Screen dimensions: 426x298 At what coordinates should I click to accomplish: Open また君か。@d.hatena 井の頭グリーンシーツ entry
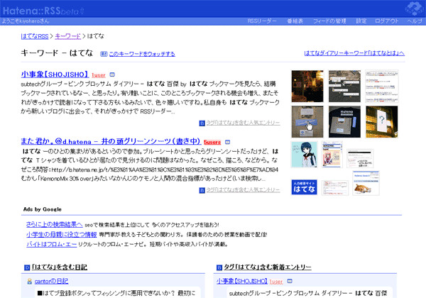click(111, 141)
